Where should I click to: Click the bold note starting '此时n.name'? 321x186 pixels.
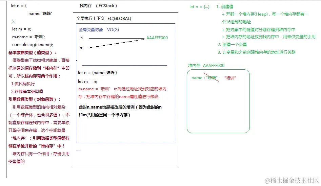tap(120, 111)
